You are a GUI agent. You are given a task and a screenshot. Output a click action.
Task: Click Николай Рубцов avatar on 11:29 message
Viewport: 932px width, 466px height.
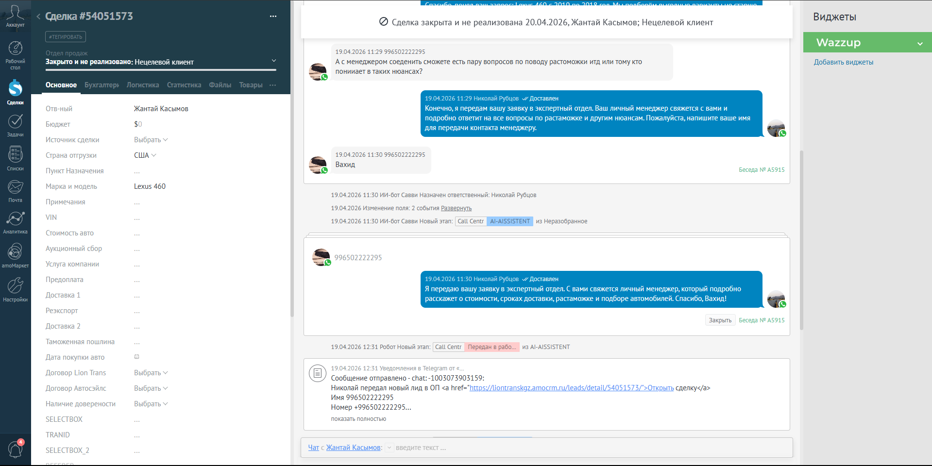[776, 128]
